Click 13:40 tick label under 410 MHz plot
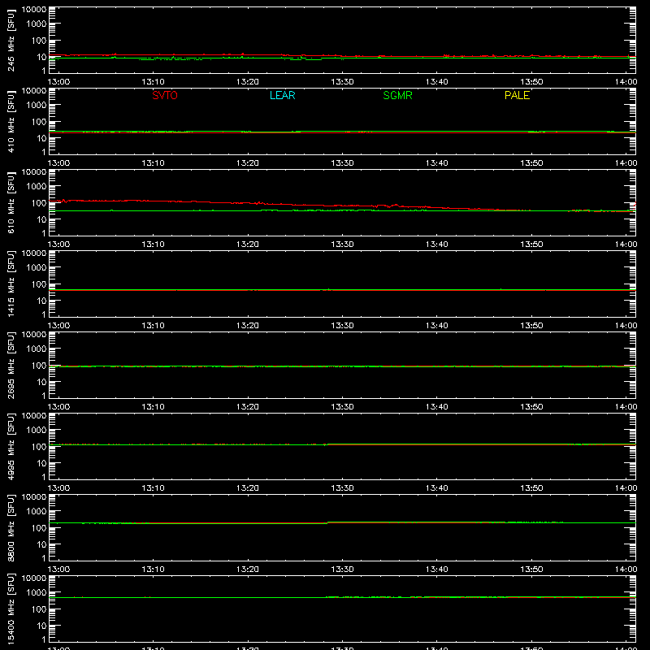Viewport: 650px width, 650px height. pyautogui.click(x=437, y=163)
